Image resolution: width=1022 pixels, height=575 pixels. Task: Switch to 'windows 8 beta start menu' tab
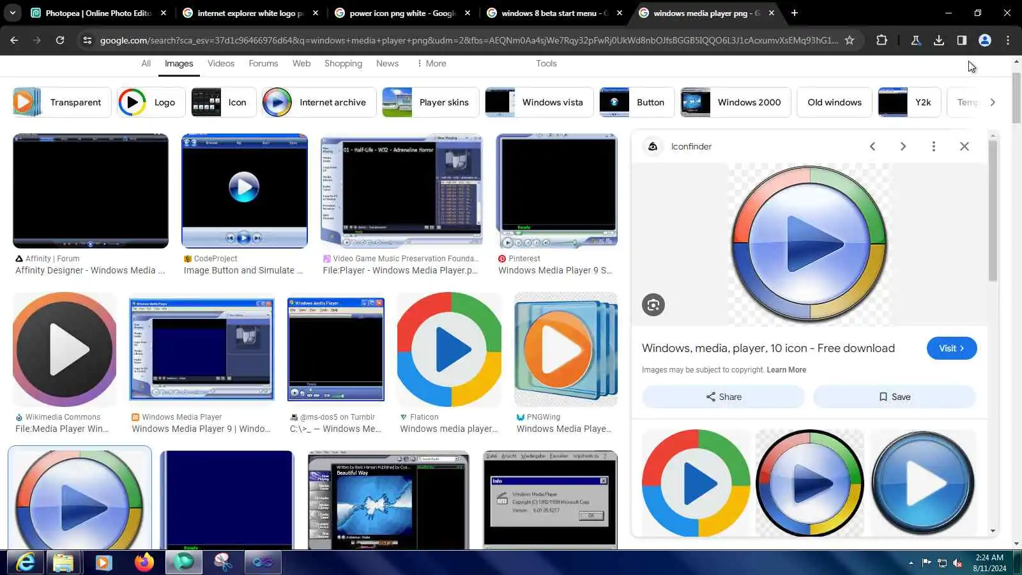coord(554,13)
